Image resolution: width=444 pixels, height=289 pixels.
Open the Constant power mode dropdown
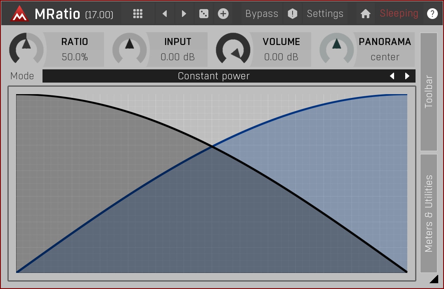coord(213,76)
